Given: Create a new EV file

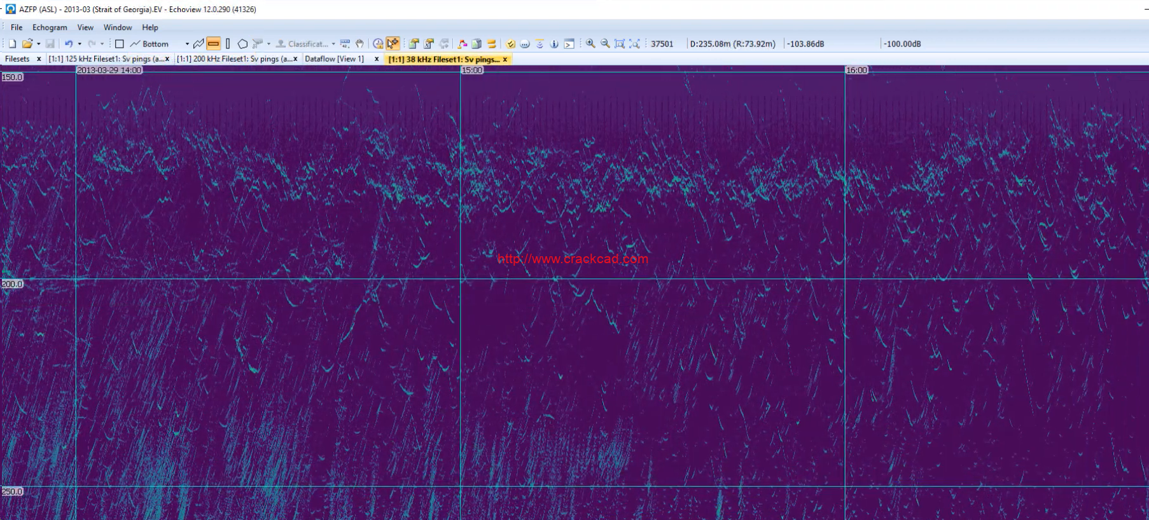Looking at the screenshot, I should coord(12,44).
